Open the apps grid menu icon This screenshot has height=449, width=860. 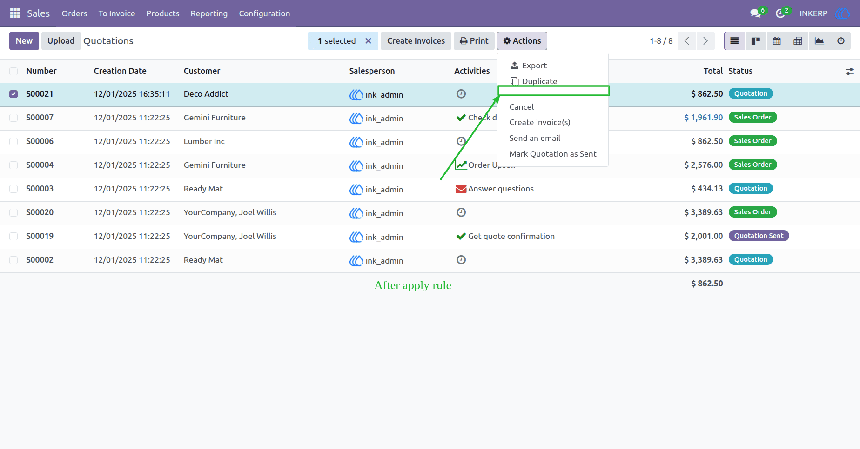(x=15, y=13)
